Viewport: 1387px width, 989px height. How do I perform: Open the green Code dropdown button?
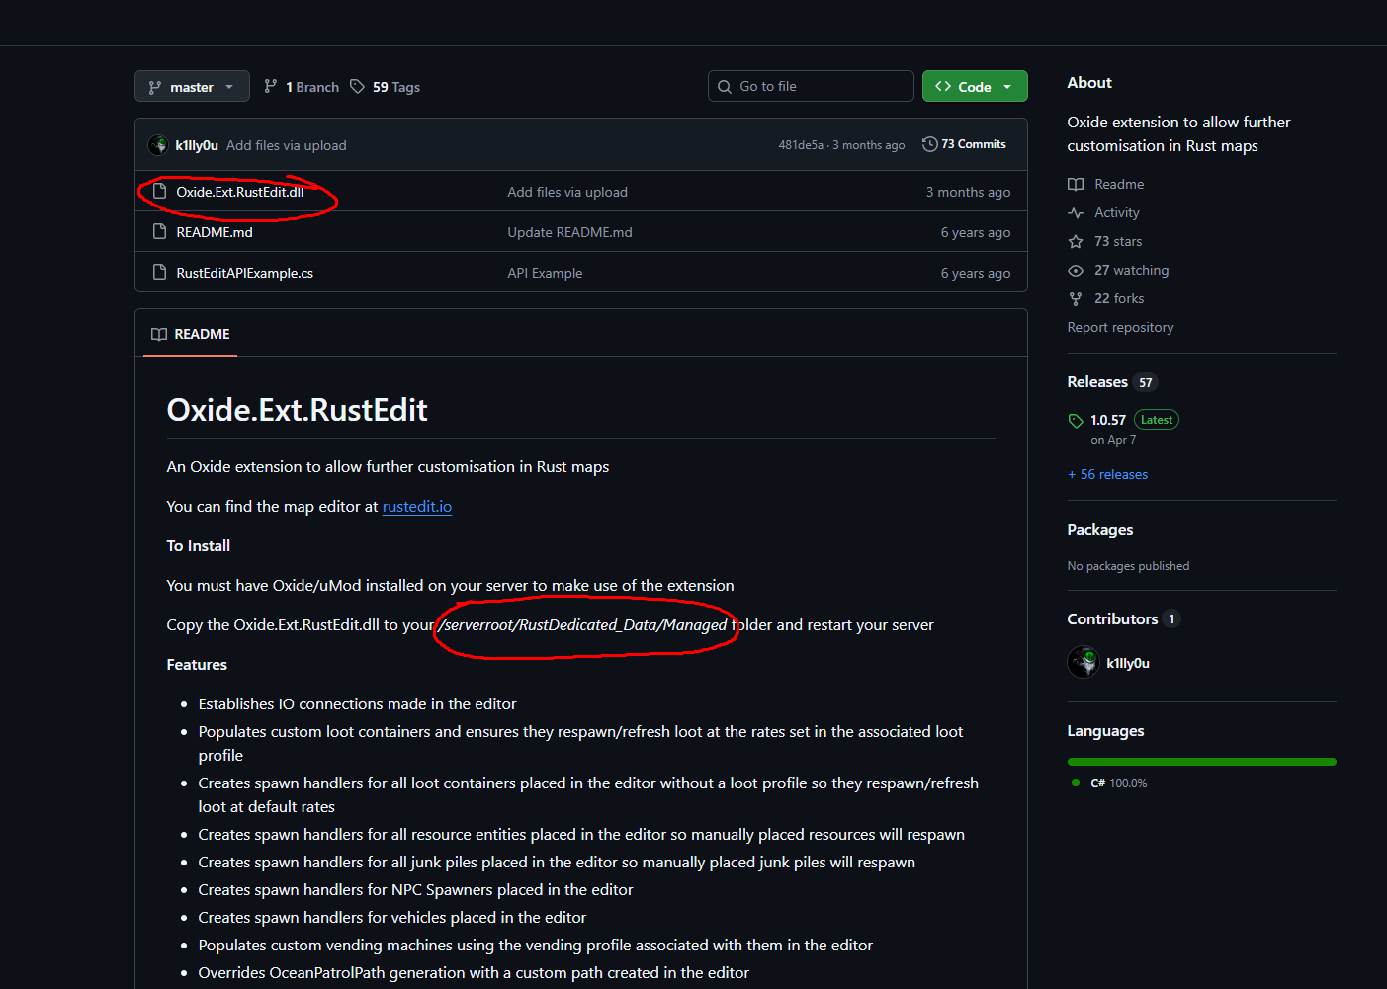975,86
